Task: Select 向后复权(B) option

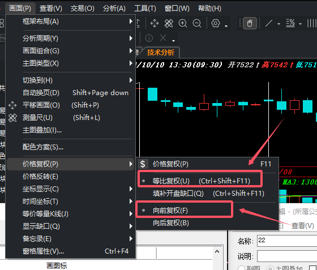Action: point(207,223)
